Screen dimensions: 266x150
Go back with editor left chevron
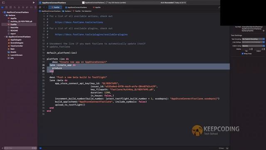point(44,7)
